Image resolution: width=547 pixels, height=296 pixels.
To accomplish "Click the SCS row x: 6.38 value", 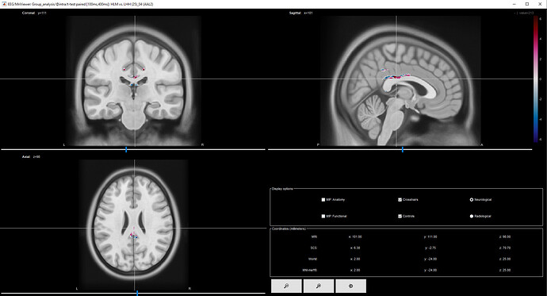I will click(354, 248).
